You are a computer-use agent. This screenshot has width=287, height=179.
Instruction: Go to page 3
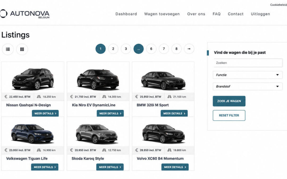(126, 49)
